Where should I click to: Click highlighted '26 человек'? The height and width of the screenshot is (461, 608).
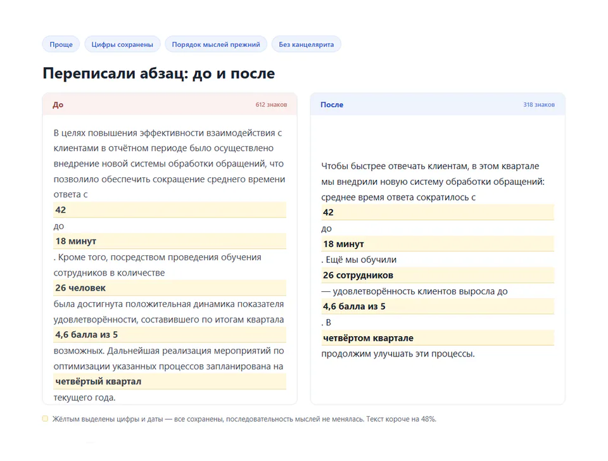click(170, 288)
